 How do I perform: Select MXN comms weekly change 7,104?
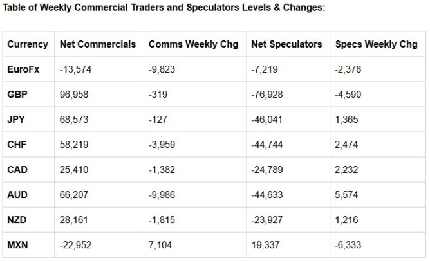point(160,245)
